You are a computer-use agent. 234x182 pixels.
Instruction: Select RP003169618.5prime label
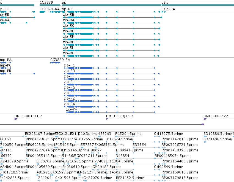(x=180, y=172)
